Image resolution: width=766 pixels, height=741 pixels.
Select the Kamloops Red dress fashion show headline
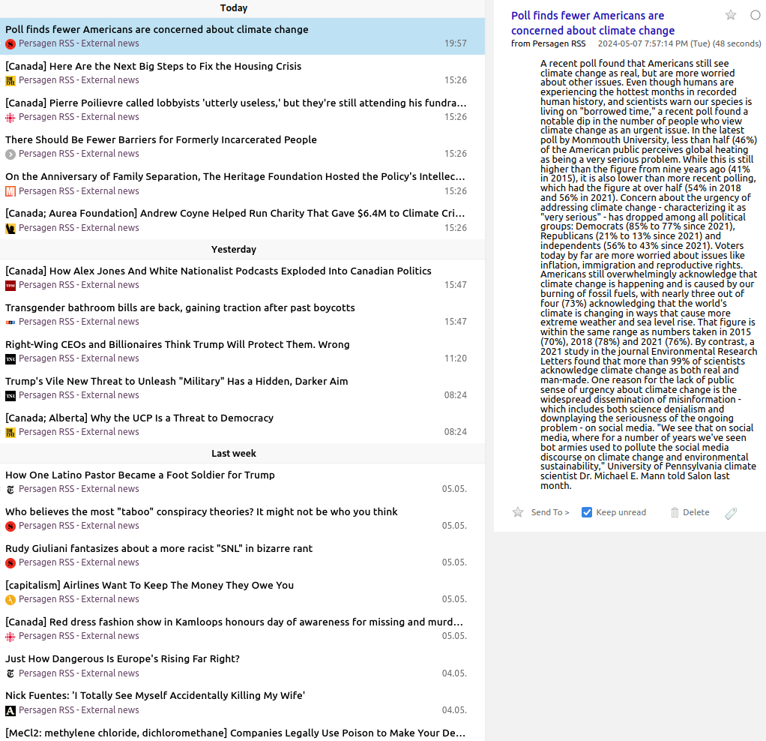[x=235, y=622]
